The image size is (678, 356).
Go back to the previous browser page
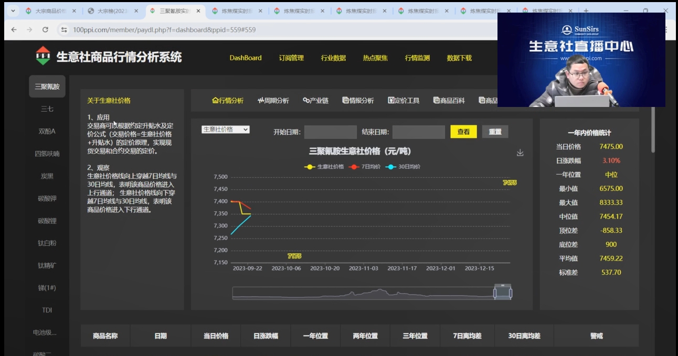[14, 30]
